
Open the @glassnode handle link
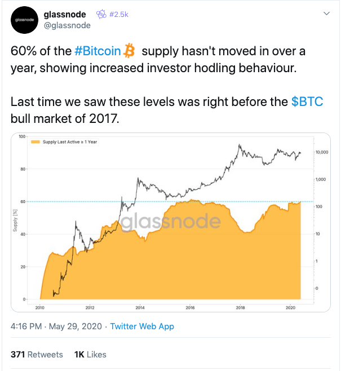point(67,25)
